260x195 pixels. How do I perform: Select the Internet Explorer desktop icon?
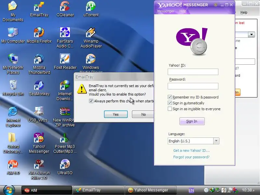(13, 117)
